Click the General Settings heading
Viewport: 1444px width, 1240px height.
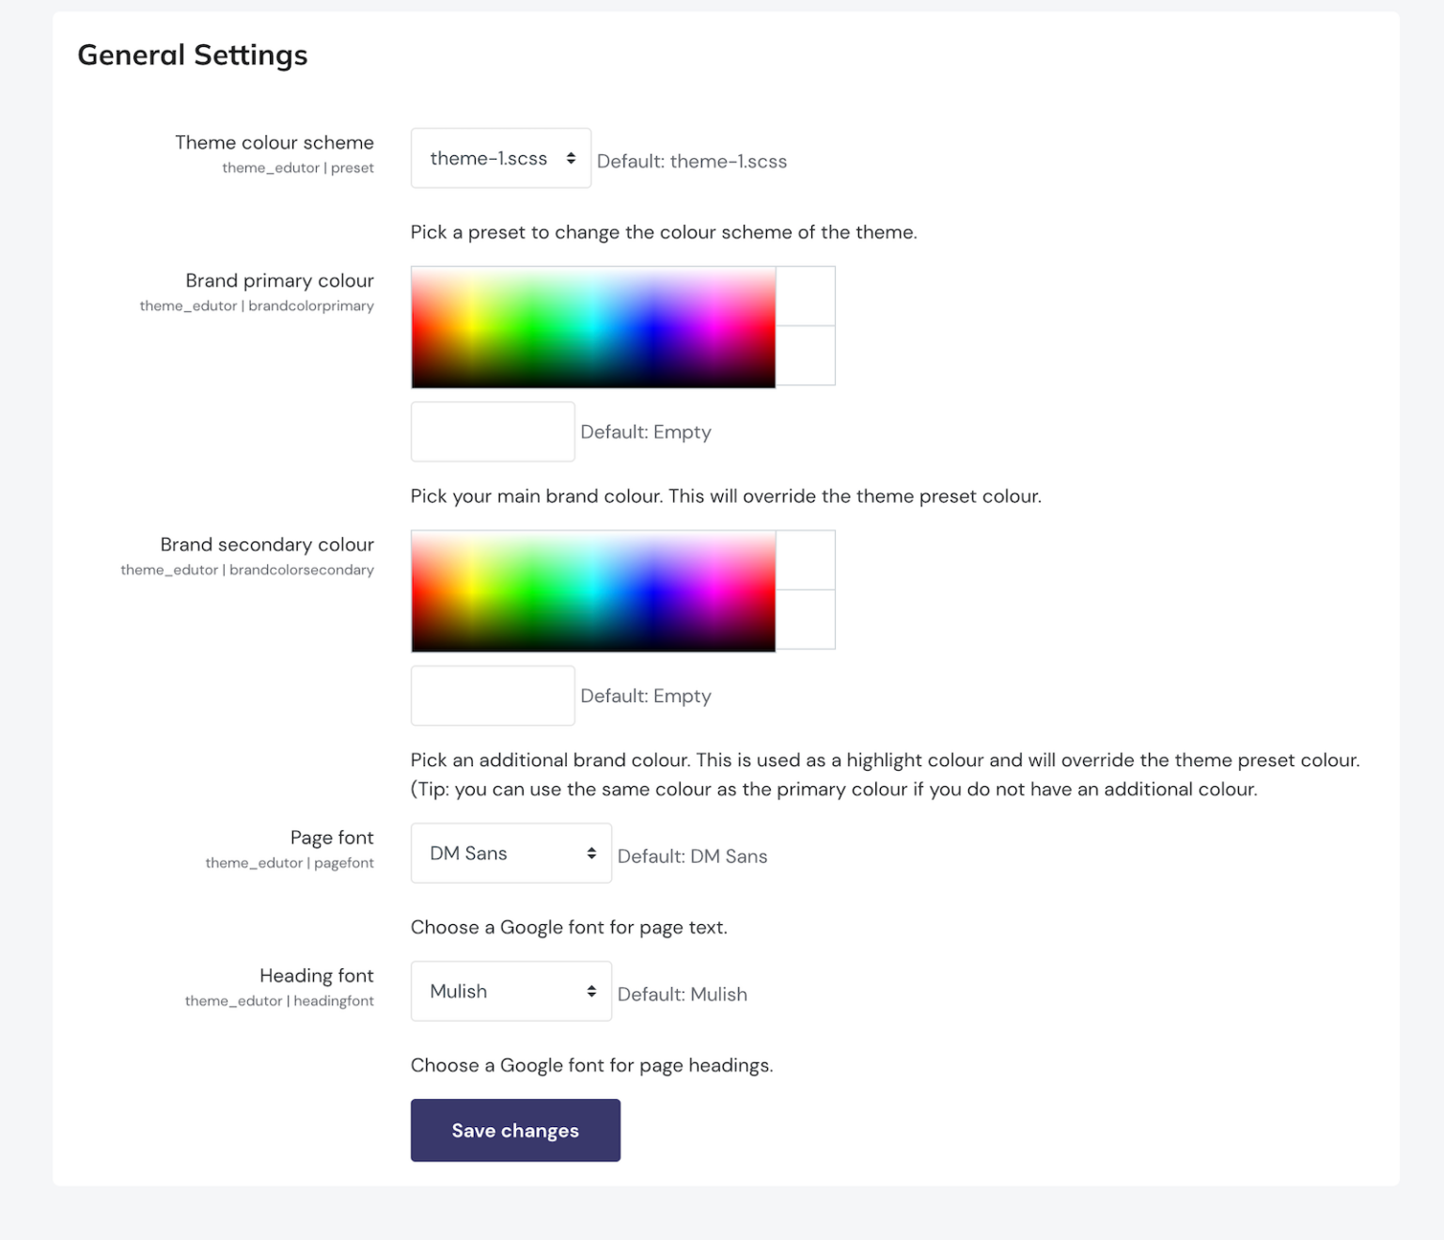click(193, 55)
